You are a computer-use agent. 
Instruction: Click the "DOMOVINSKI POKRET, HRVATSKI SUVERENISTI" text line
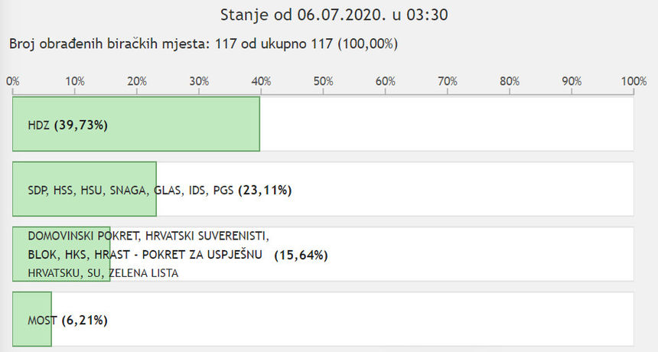(148, 236)
